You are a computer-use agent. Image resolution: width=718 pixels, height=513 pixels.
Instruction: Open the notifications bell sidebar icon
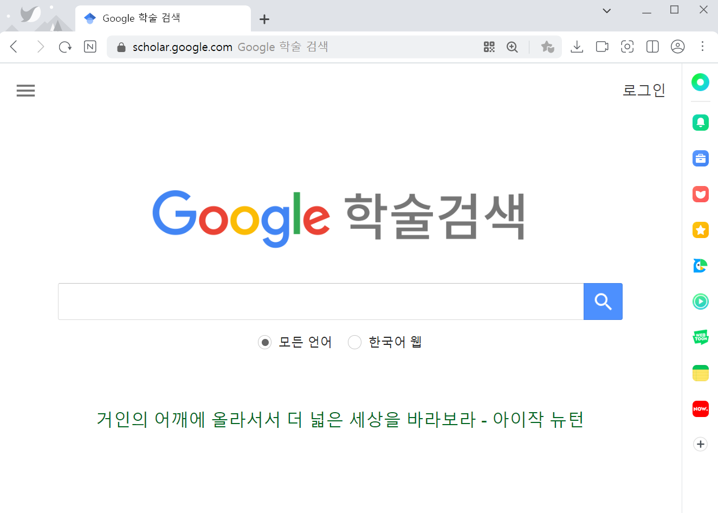(x=701, y=123)
